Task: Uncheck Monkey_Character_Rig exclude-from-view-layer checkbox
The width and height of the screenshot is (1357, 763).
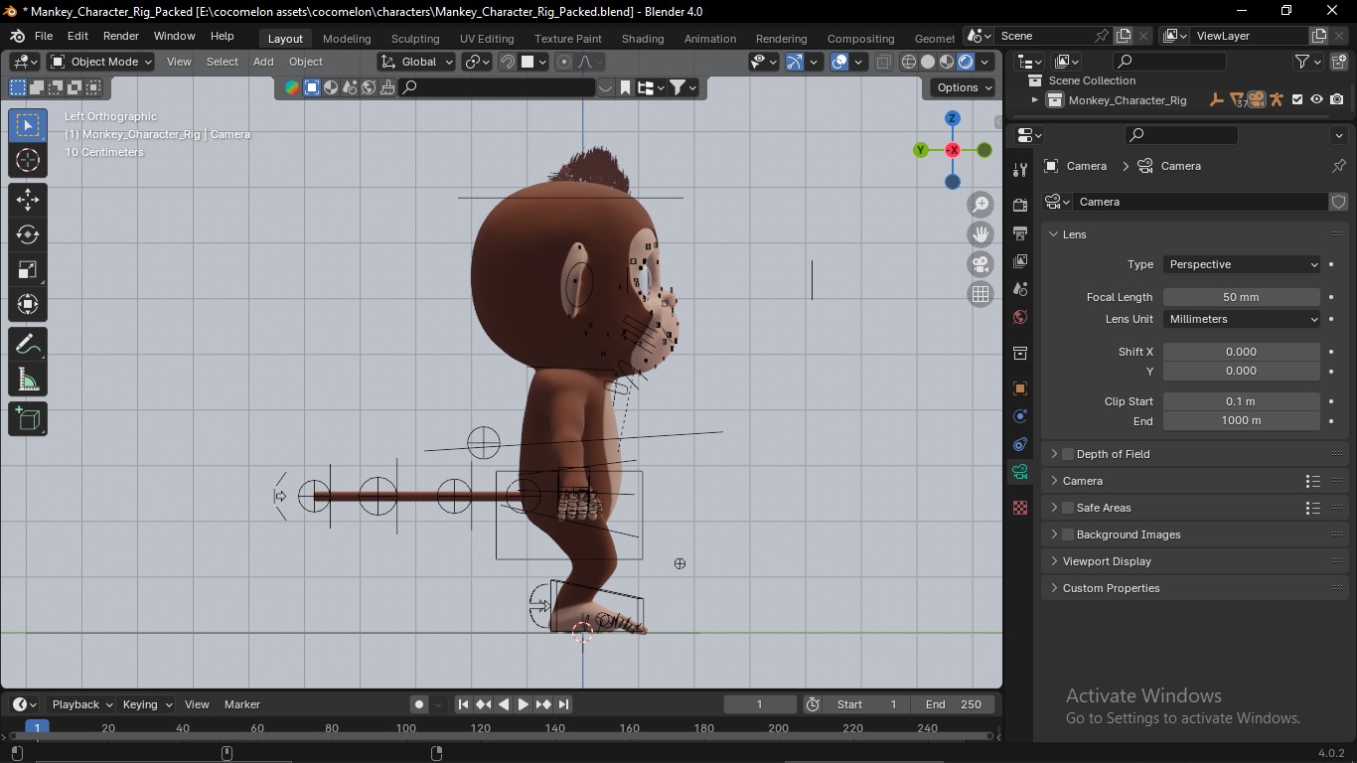Action: [1297, 99]
